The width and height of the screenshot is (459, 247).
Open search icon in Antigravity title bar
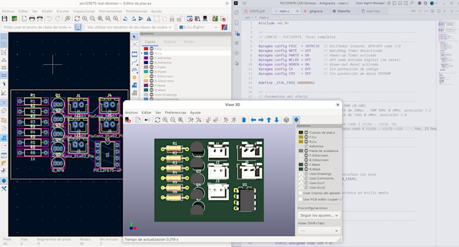pyautogui.click(x=412, y=3)
